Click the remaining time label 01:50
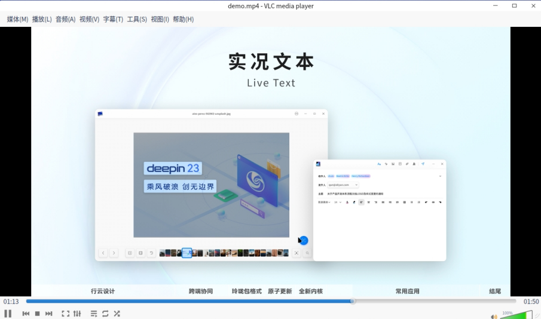 531,302
